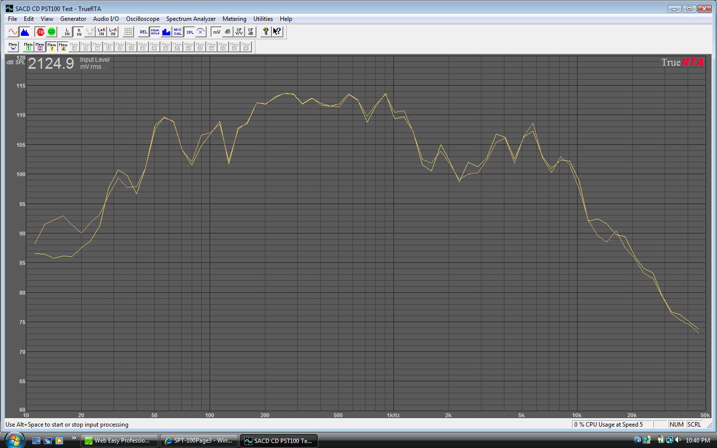Expand the Spectrum Analyzer menu

[x=191, y=19]
